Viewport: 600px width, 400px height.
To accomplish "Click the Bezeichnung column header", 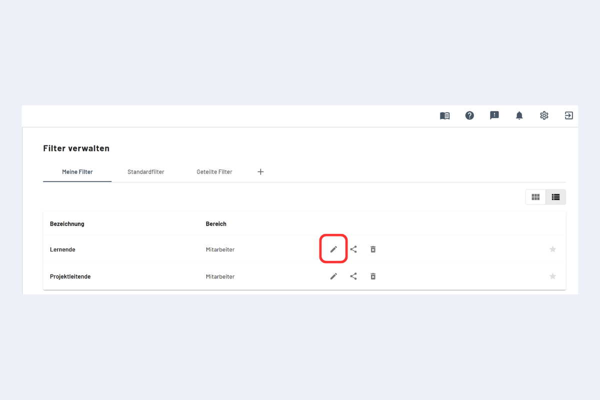I will pyautogui.click(x=67, y=223).
